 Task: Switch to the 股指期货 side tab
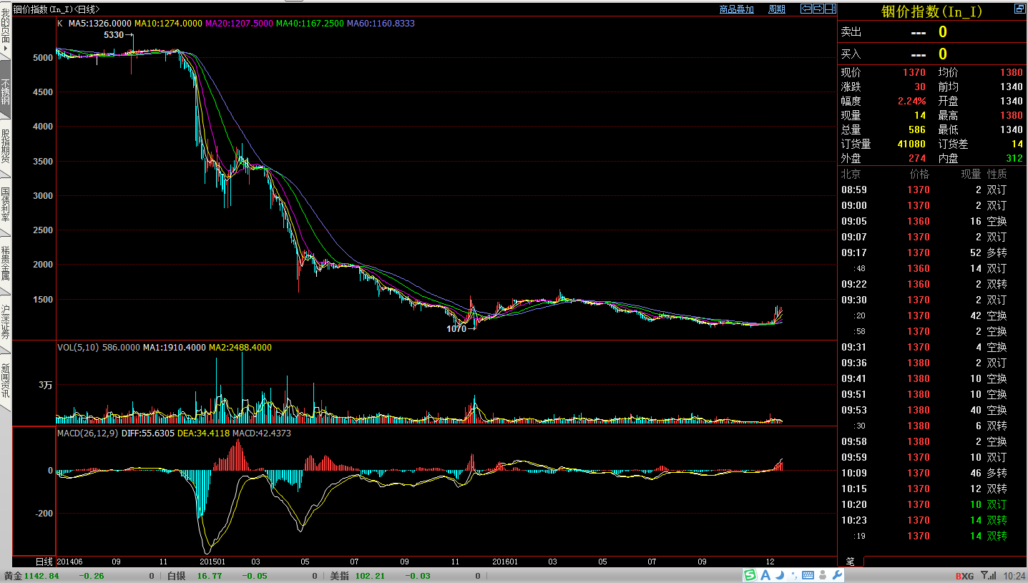[x=6, y=147]
